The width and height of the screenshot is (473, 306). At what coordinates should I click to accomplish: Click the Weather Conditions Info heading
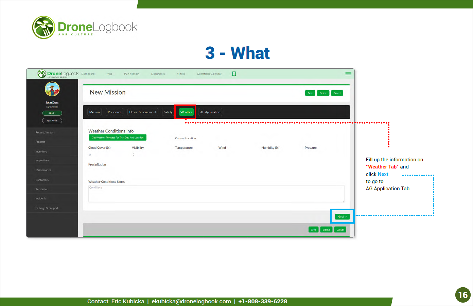(x=111, y=131)
